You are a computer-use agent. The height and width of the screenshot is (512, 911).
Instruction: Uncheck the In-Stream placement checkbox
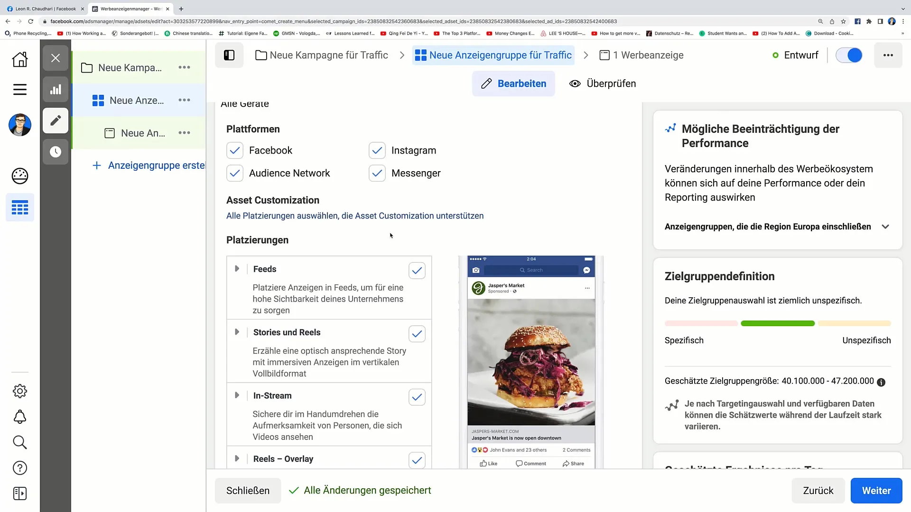(417, 397)
